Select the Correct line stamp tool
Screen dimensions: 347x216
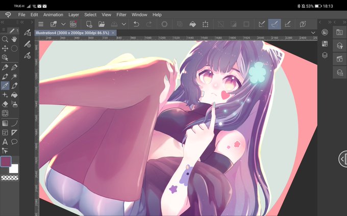coord(14,104)
